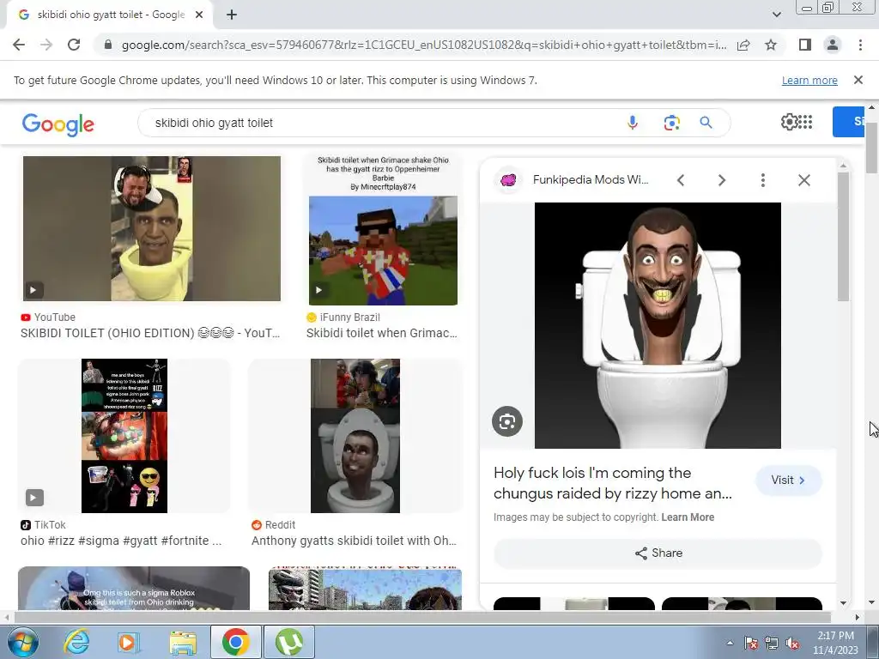The image size is (879, 659).
Task: Switch to uTorrent in taskbar
Action: (x=289, y=642)
